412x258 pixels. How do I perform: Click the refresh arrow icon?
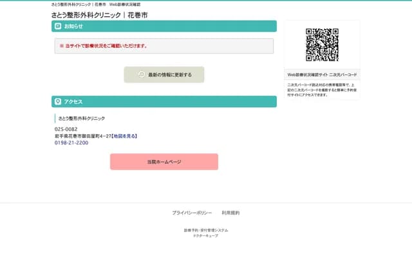pyautogui.click(x=142, y=75)
